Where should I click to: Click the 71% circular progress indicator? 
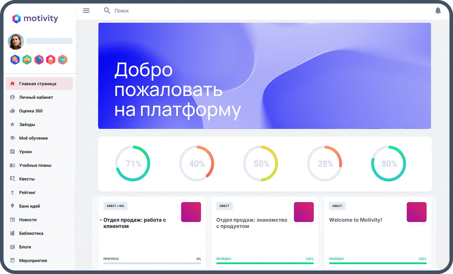click(133, 163)
